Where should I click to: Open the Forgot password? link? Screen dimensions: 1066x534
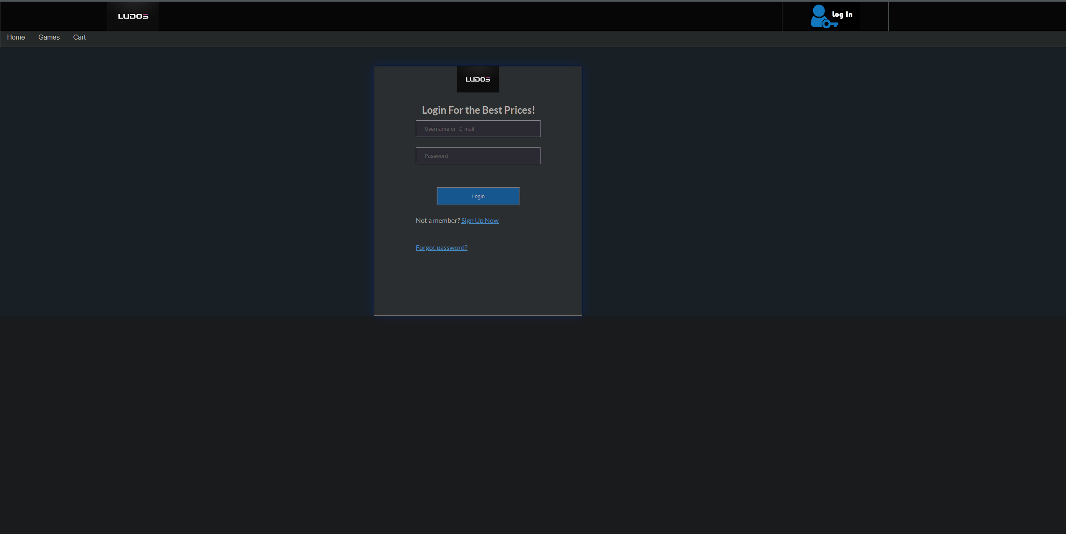pyautogui.click(x=441, y=247)
